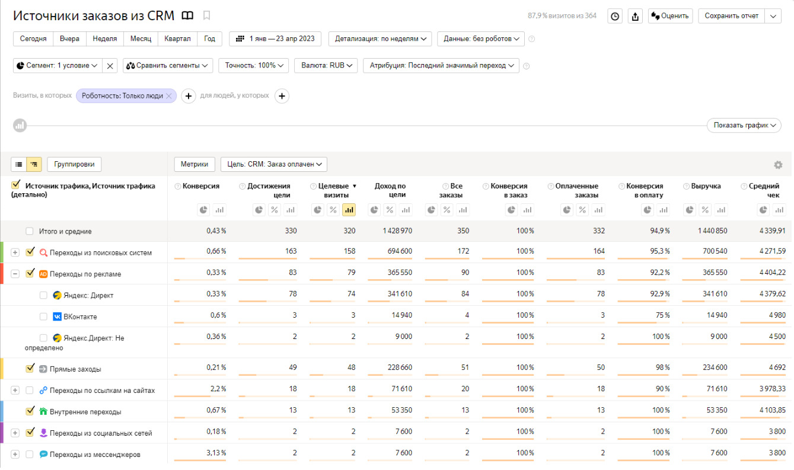Switch to flat list view icon
Screen dimensions: 794x470
(19, 164)
